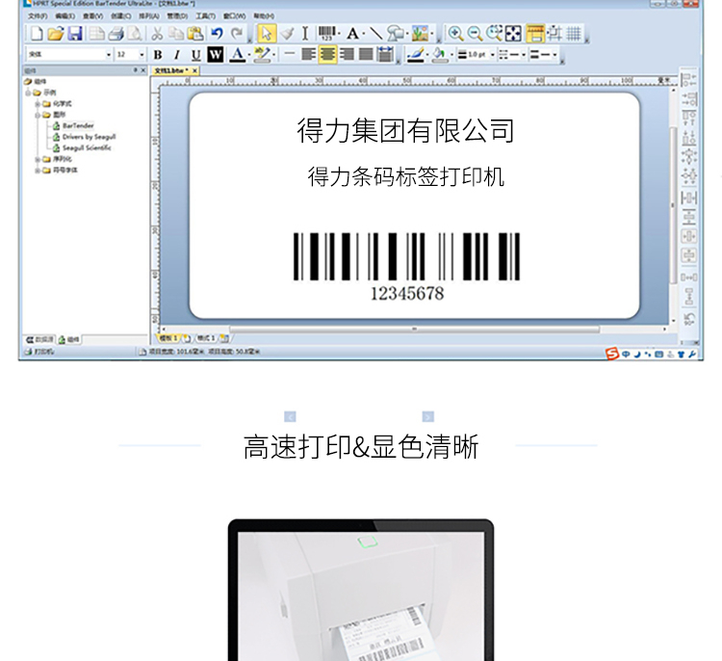Click the line color pen swatch
This screenshot has width=722, height=661.
[415, 55]
